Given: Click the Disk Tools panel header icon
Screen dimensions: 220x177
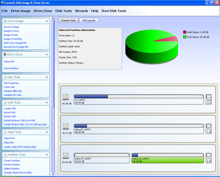Looking at the screenshot, I should [5, 77].
